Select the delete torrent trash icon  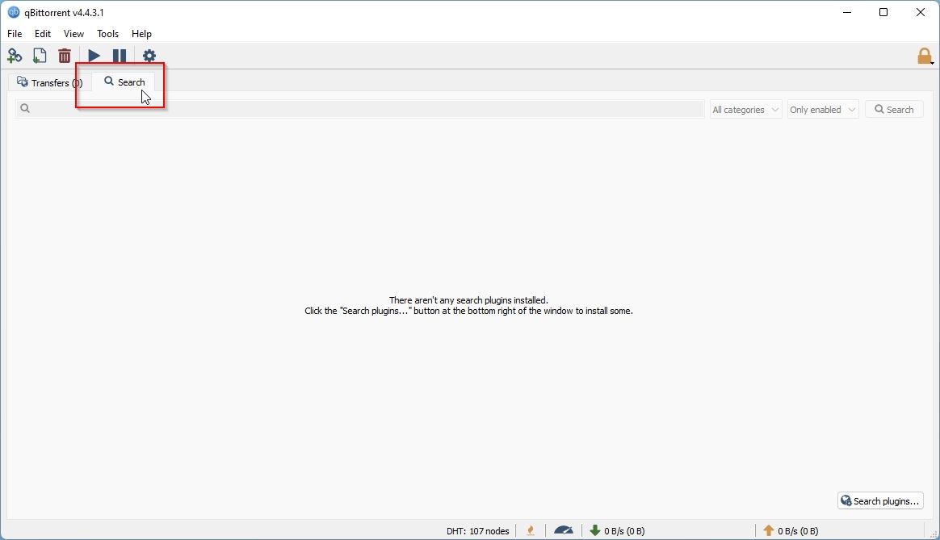click(65, 55)
